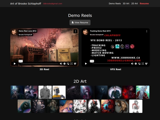Open the pink-haired girl with roses thumbnail
Viewport: 160px width, 120px height.
87,92
